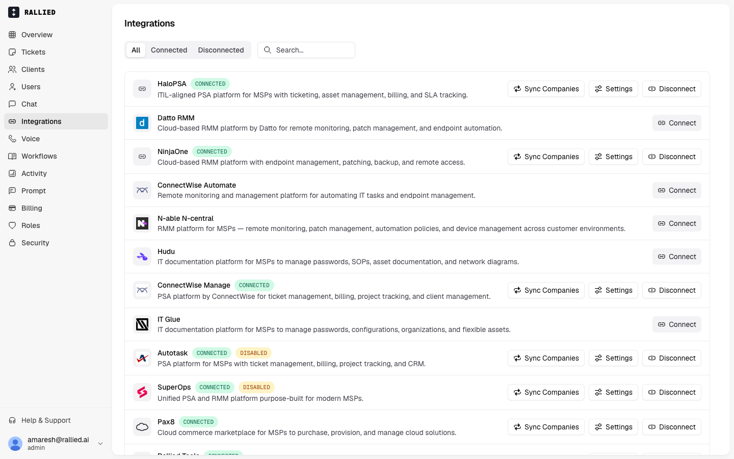Open Workflows in the sidebar
This screenshot has width=734, height=459.
click(x=56, y=156)
